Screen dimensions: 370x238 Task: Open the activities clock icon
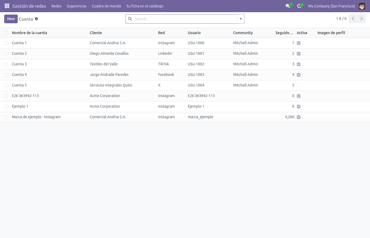click(x=299, y=6)
